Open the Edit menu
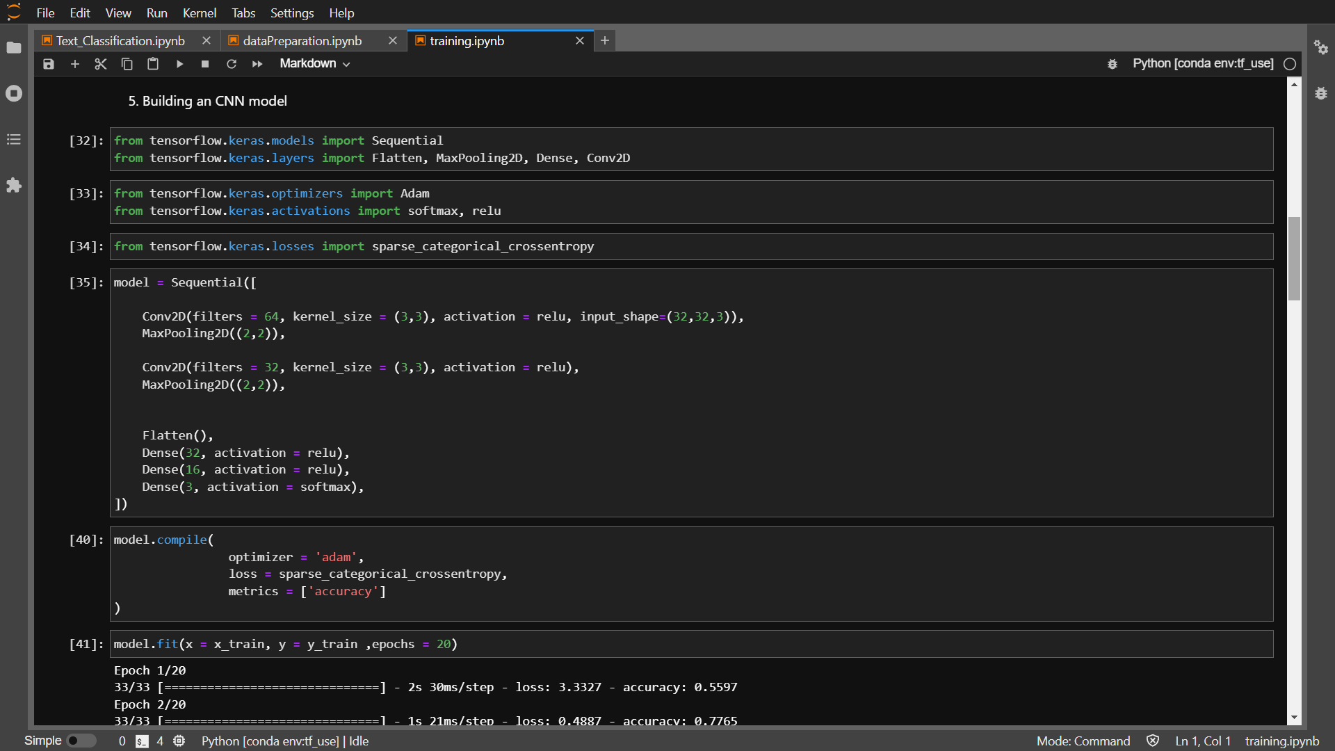Image resolution: width=1335 pixels, height=751 pixels. tap(80, 13)
